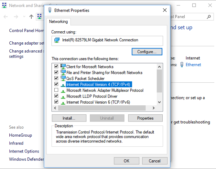Select the Networking tab
The width and height of the screenshot is (216, 169).
click(x=59, y=22)
